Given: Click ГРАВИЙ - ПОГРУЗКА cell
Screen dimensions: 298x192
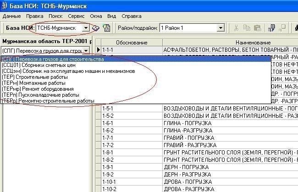Looking at the screenshot, I should pyautogui.click(x=230, y=138).
